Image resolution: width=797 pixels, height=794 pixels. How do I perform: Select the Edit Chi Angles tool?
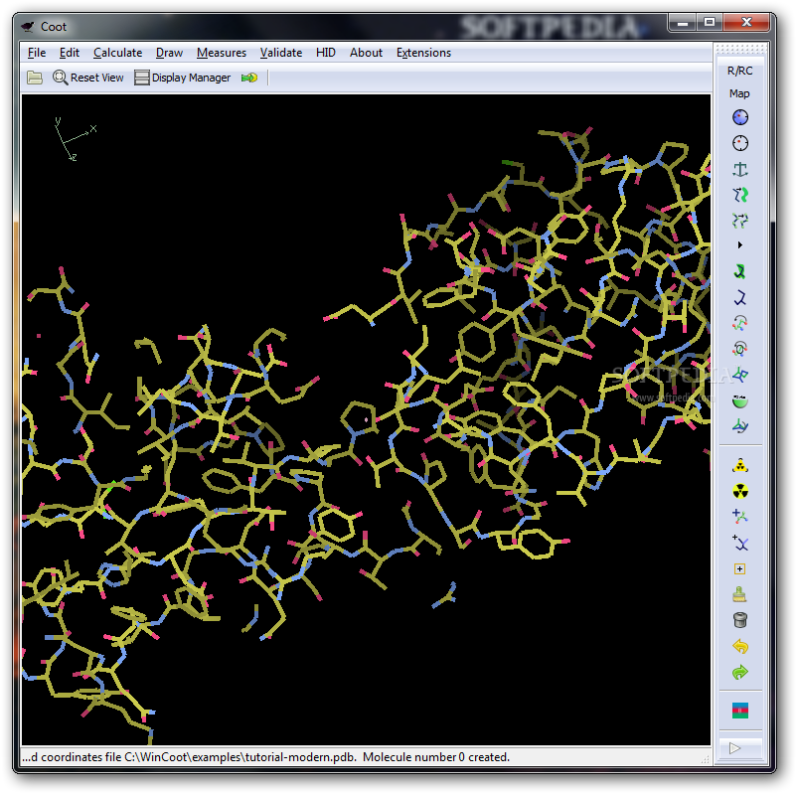click(740, 323)
